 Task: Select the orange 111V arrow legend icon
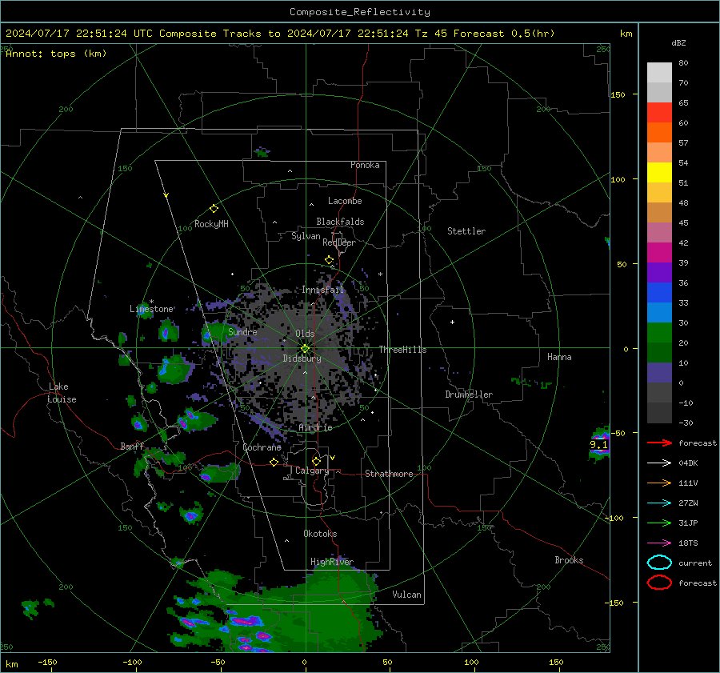click(659, 483)
